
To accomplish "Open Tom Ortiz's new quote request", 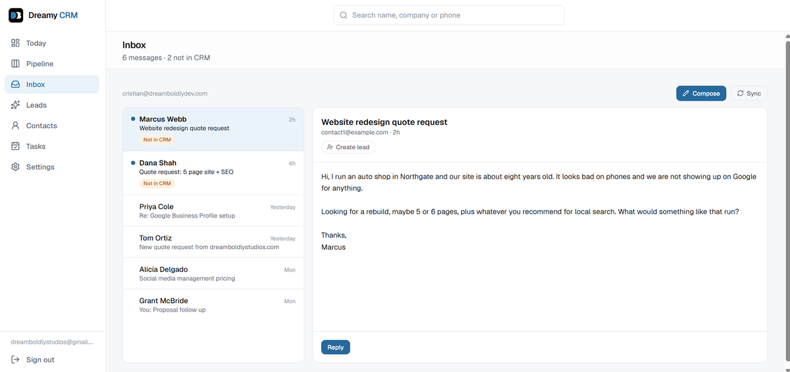I will pos(213,242).
